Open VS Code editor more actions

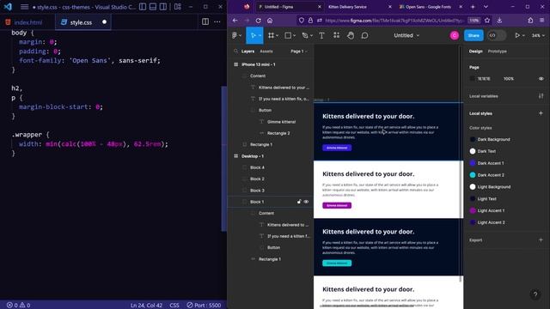pyautogui.click(x=217, y=21)
